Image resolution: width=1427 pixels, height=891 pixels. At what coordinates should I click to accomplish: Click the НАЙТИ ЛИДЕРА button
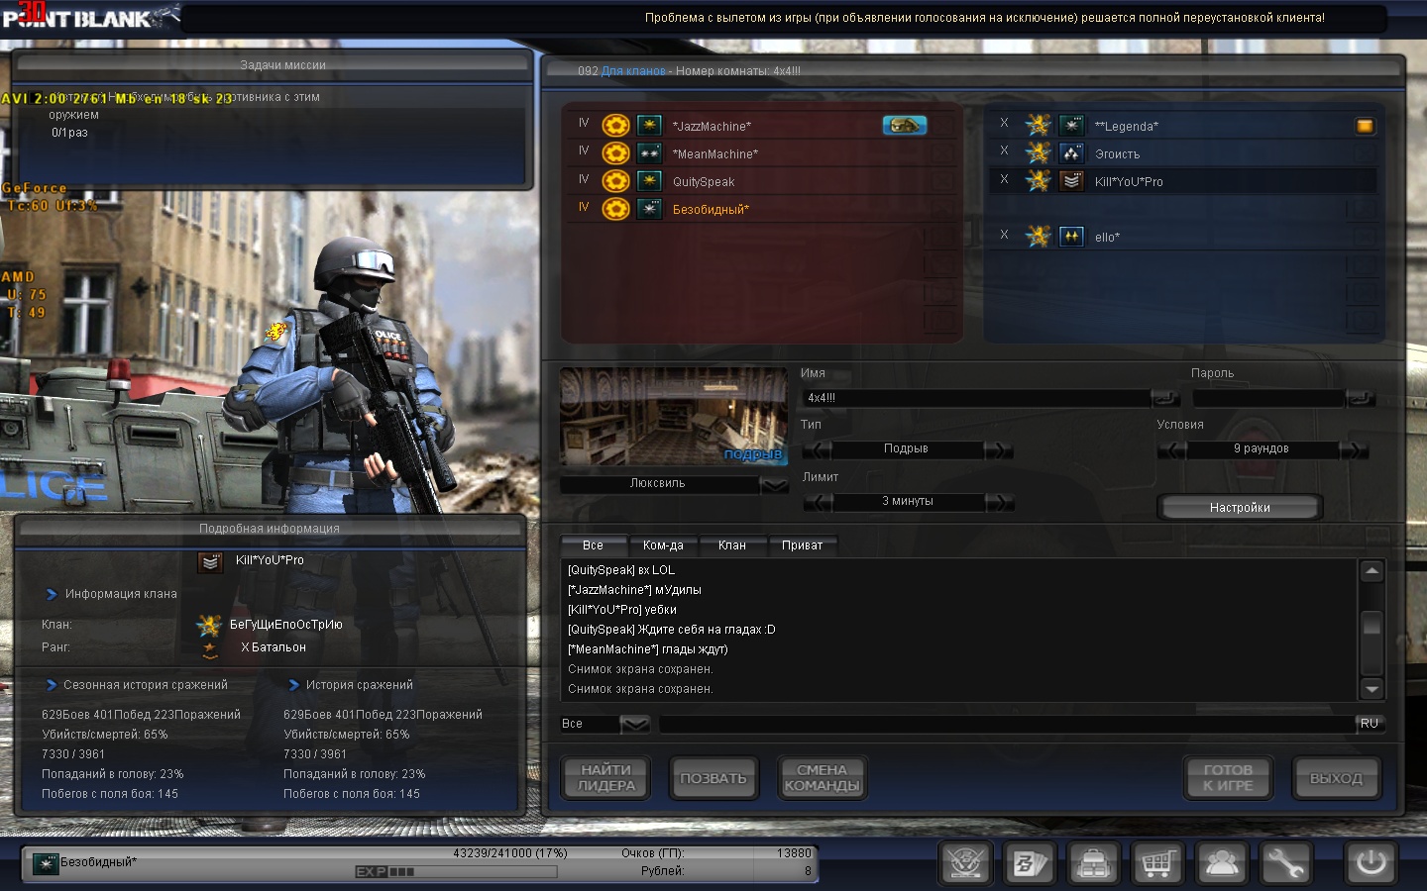[606, 778]
